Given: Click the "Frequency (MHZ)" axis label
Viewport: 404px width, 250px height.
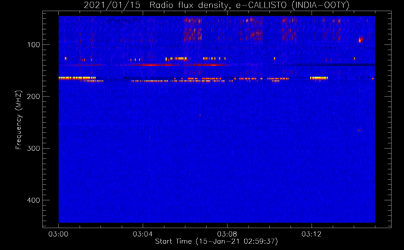Looking at the screenshot, I should (x=19, y=120).
